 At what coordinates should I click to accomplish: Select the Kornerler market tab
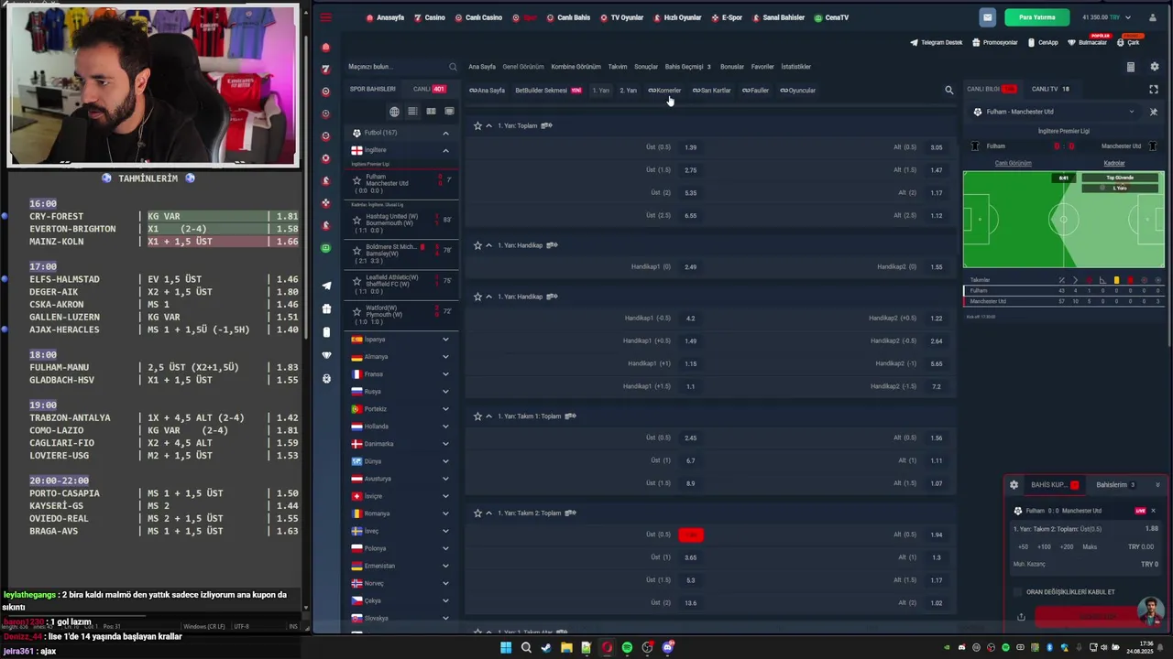pyautogui.click(x=664, y=91)
